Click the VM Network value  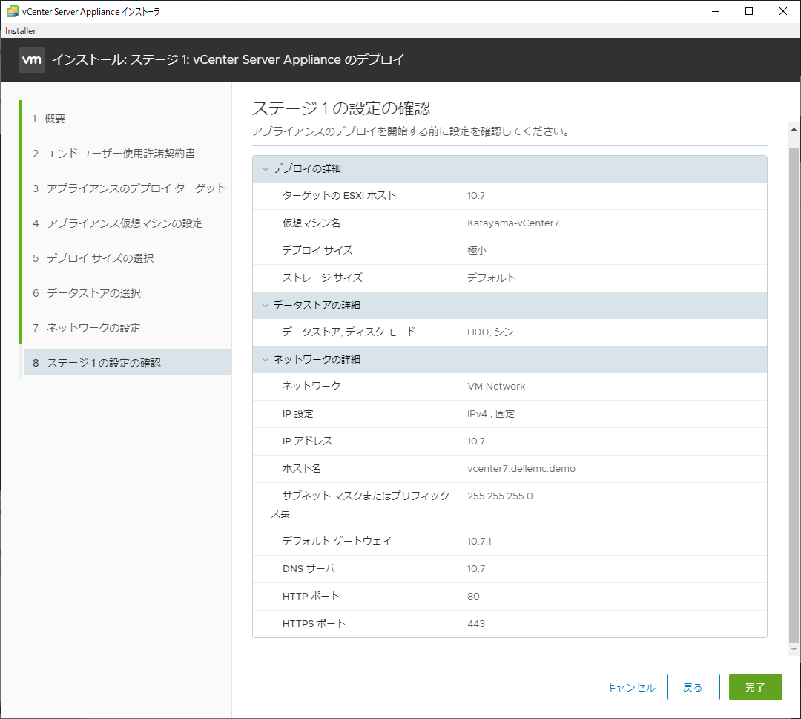click(x=496, y=387)
